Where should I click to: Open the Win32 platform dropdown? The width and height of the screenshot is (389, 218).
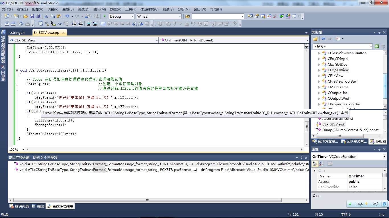(x=180, y=16)
